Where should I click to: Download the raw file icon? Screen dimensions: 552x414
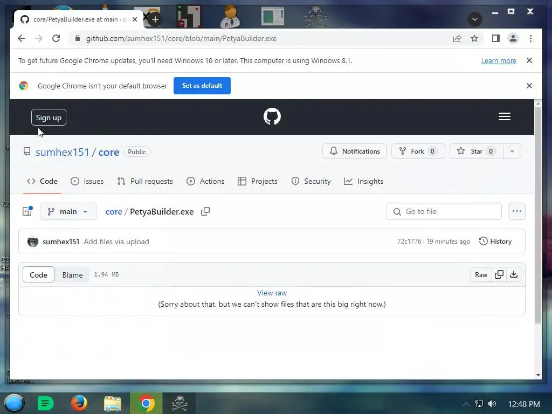click(x=514, y=274)
